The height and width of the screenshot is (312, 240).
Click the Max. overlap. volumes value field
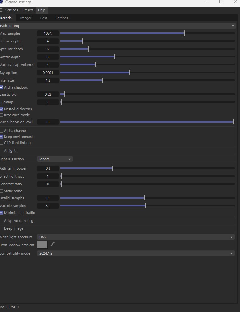tap(48, 65)
